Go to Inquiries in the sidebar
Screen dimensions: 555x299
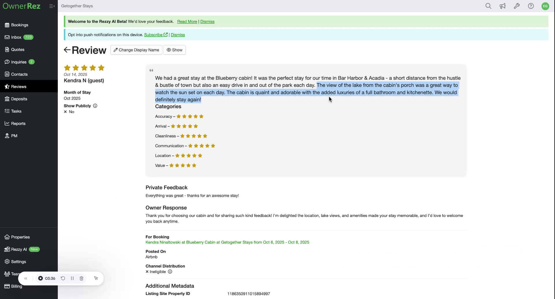pyautogui.click(x=18, y=62)
